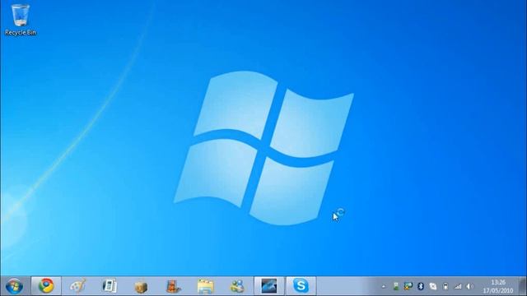Open the network computers tray icon
527x296 pixels.
click(408, 286)
